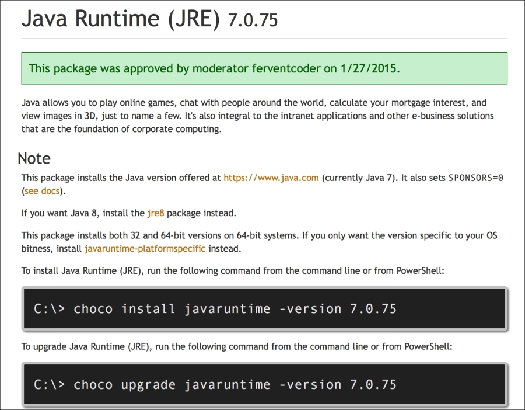
Task: Open the javaruntime-platformspecific package link
Action: point(145,248)
